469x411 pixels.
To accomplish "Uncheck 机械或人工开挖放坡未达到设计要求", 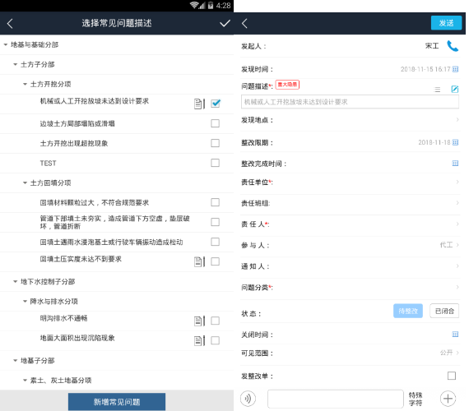I will tap(216, 104).
